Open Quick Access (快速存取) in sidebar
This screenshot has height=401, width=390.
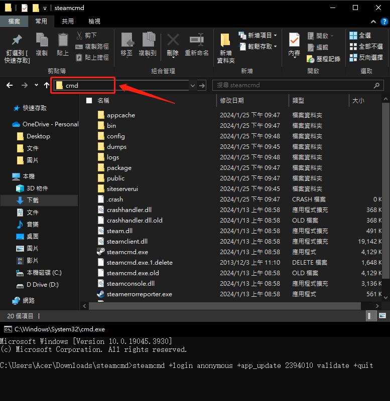pos(30,108)
